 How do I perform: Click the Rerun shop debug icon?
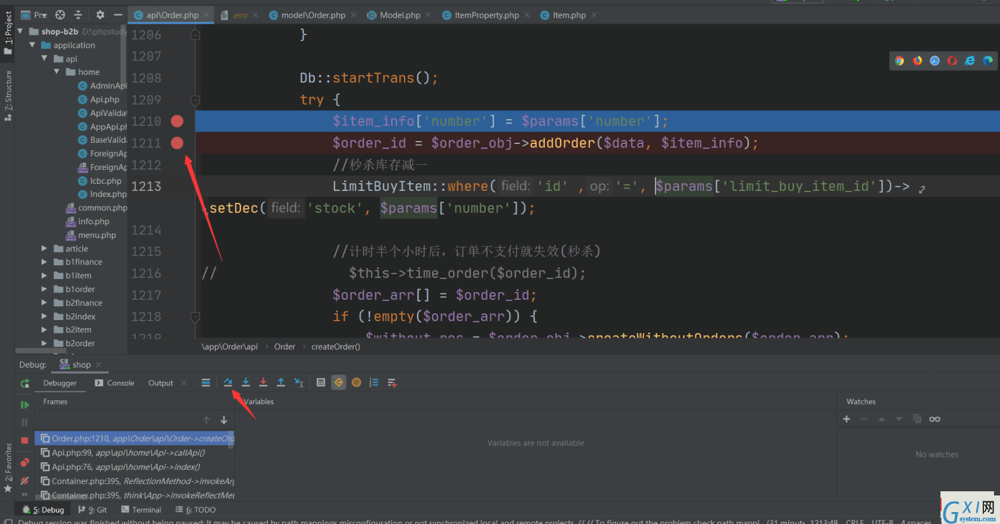(24, 384)
